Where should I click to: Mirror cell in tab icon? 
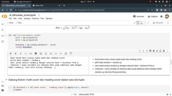[160, 51]
